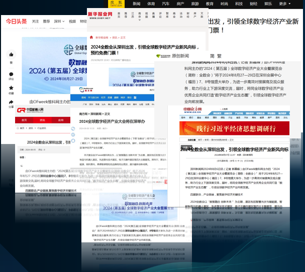Screen dimensions: 305x272
Task: Click 打印本稿 link under 经济网 headline
Action: pos(249,161)
